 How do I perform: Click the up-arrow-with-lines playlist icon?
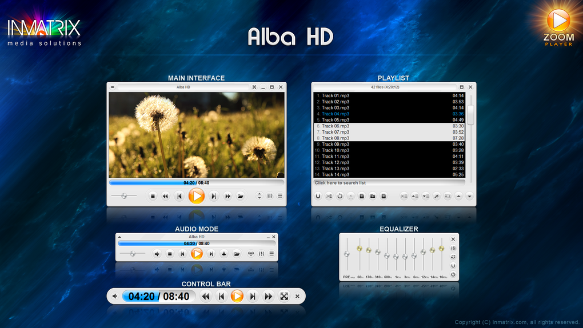click(414, 196)
